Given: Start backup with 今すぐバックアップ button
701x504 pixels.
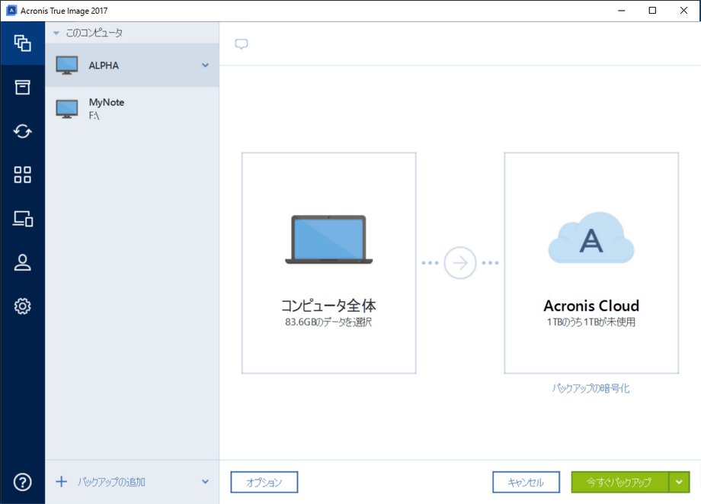Looking at the screenshot, I should [x=619, y=482].
